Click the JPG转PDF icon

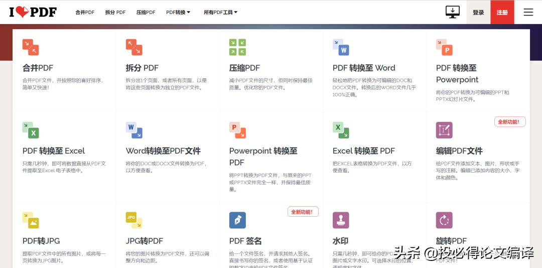pyautogui.click(x=134, y=220)
